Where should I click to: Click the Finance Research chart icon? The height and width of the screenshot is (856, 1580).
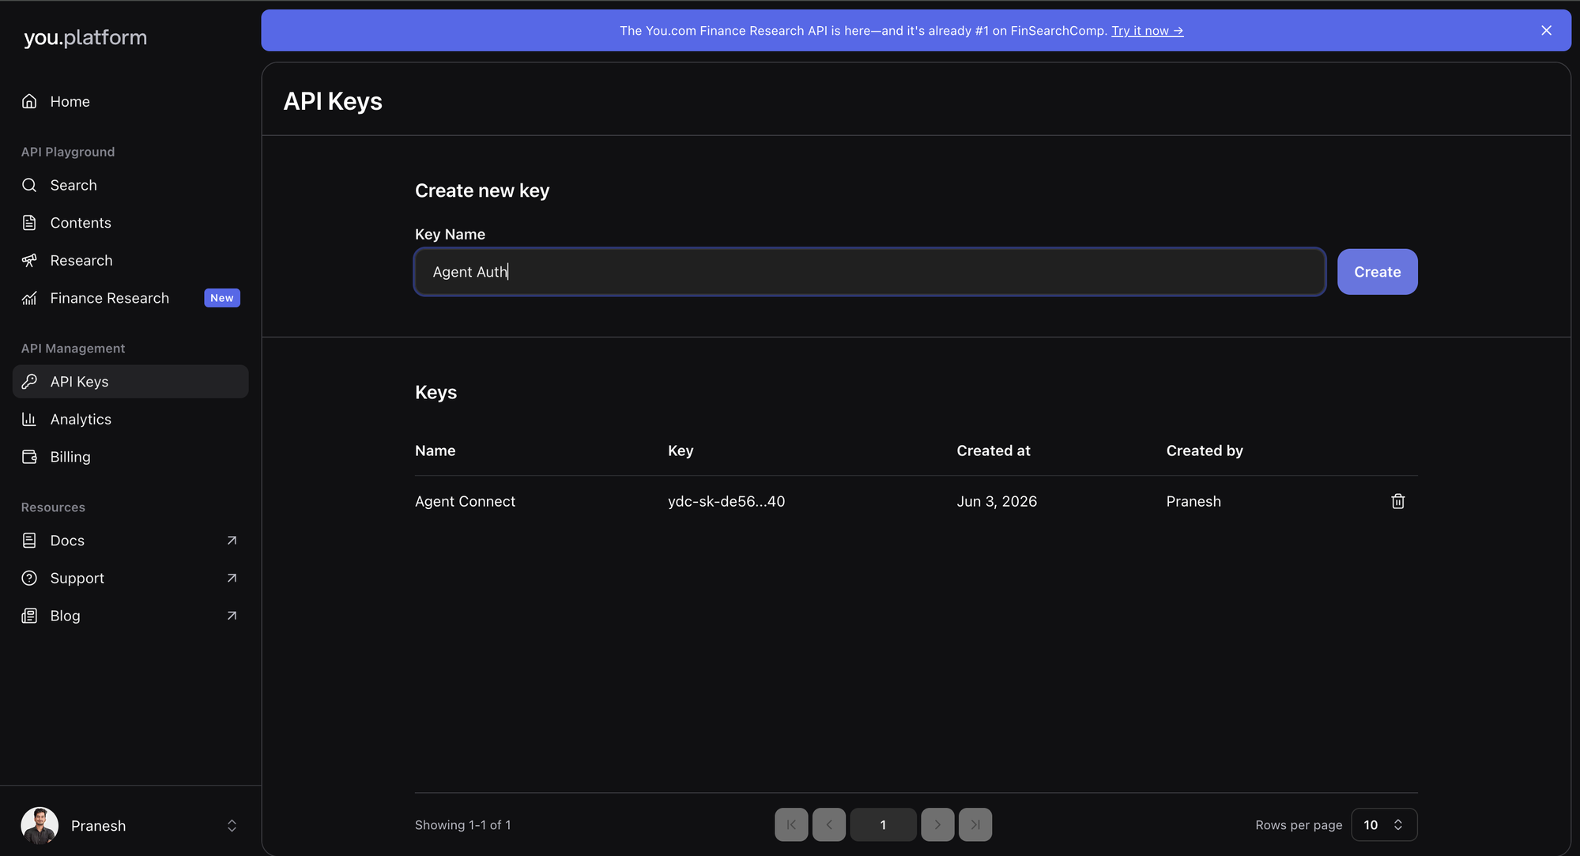(x=29, y=298)
